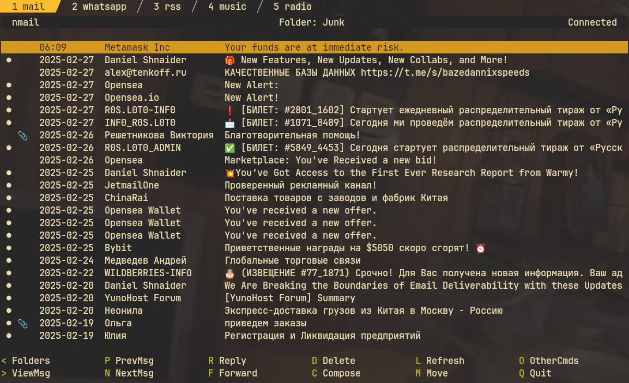Image resolution: width=629 pixels, height=383 pixels.
Task: Click the paperclip icon on Решетникова Виктория's message
Action: click(22, 135)
